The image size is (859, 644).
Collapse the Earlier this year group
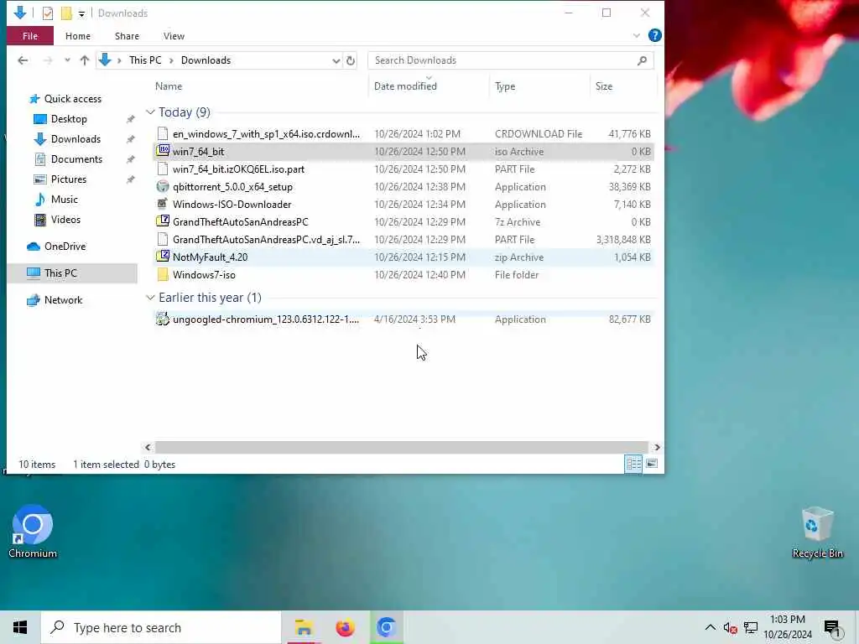[150, 298]
